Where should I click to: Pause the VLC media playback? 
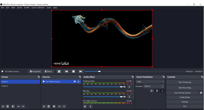pyautogui.click(x=59, y=71)
